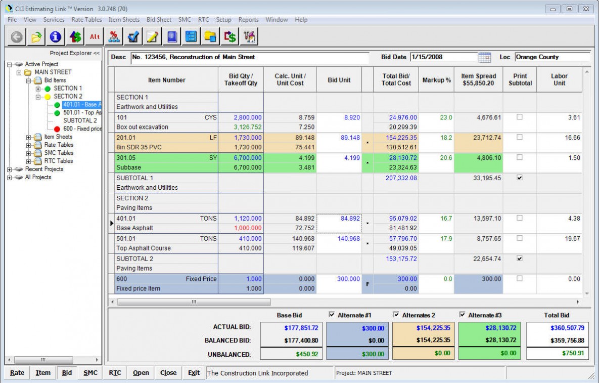Click the Bid Unit cell 84.892
The width and height of the screenshot is (599, 383).
coord(339,223)
